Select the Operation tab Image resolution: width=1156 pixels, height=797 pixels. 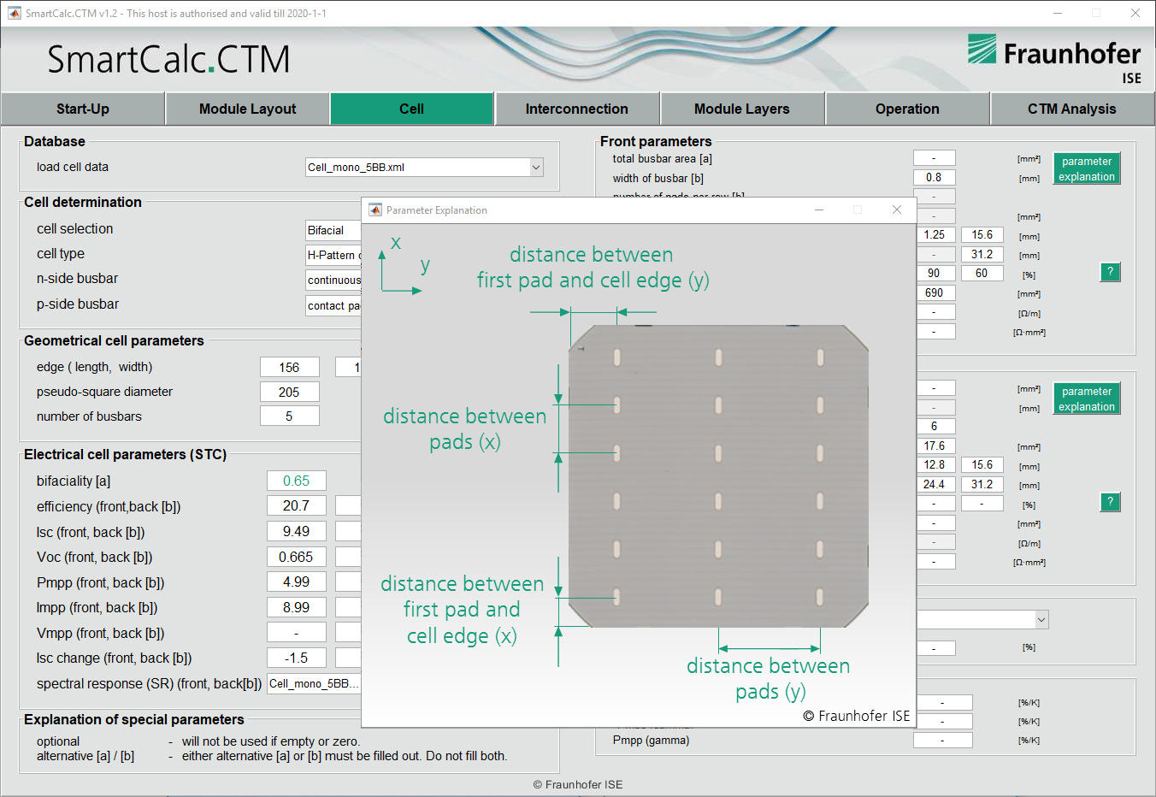pos(906,109)
